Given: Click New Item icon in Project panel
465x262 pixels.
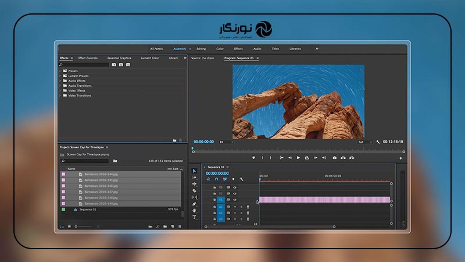Looking at the screenshot, I should [172, 226].
